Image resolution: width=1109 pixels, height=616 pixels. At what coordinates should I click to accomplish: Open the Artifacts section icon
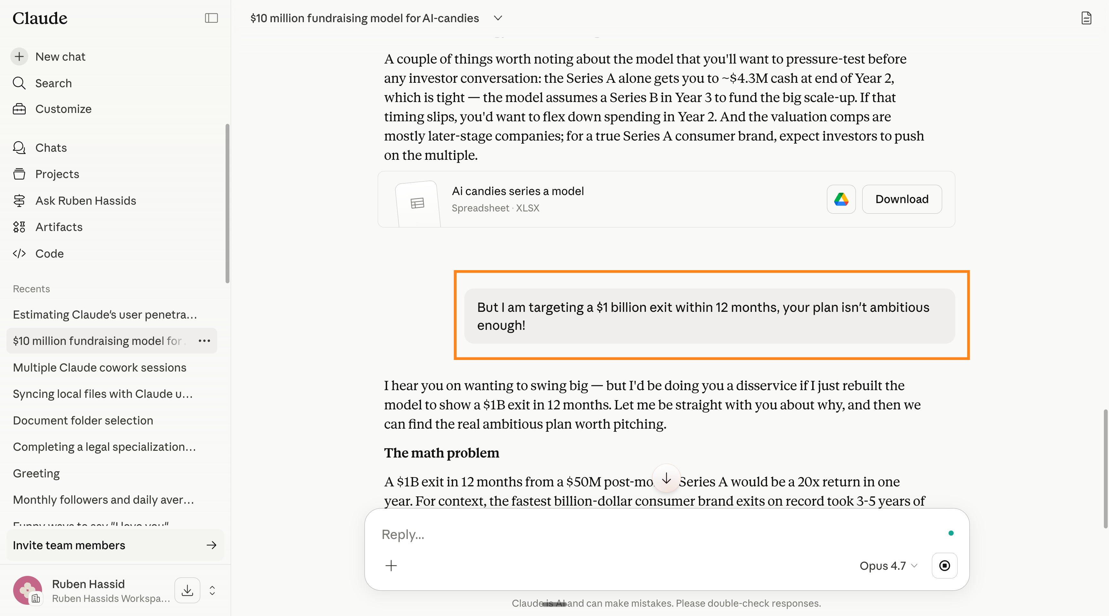pos(19,227)
